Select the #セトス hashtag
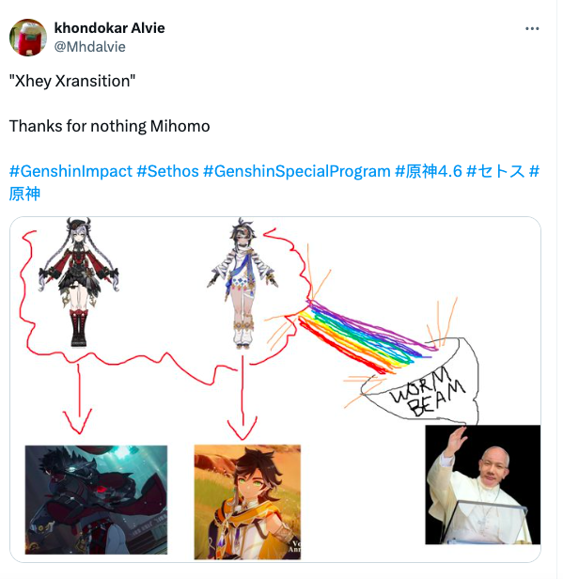The height and width of the screenshot is (579, 563). (x=495, y=171)
